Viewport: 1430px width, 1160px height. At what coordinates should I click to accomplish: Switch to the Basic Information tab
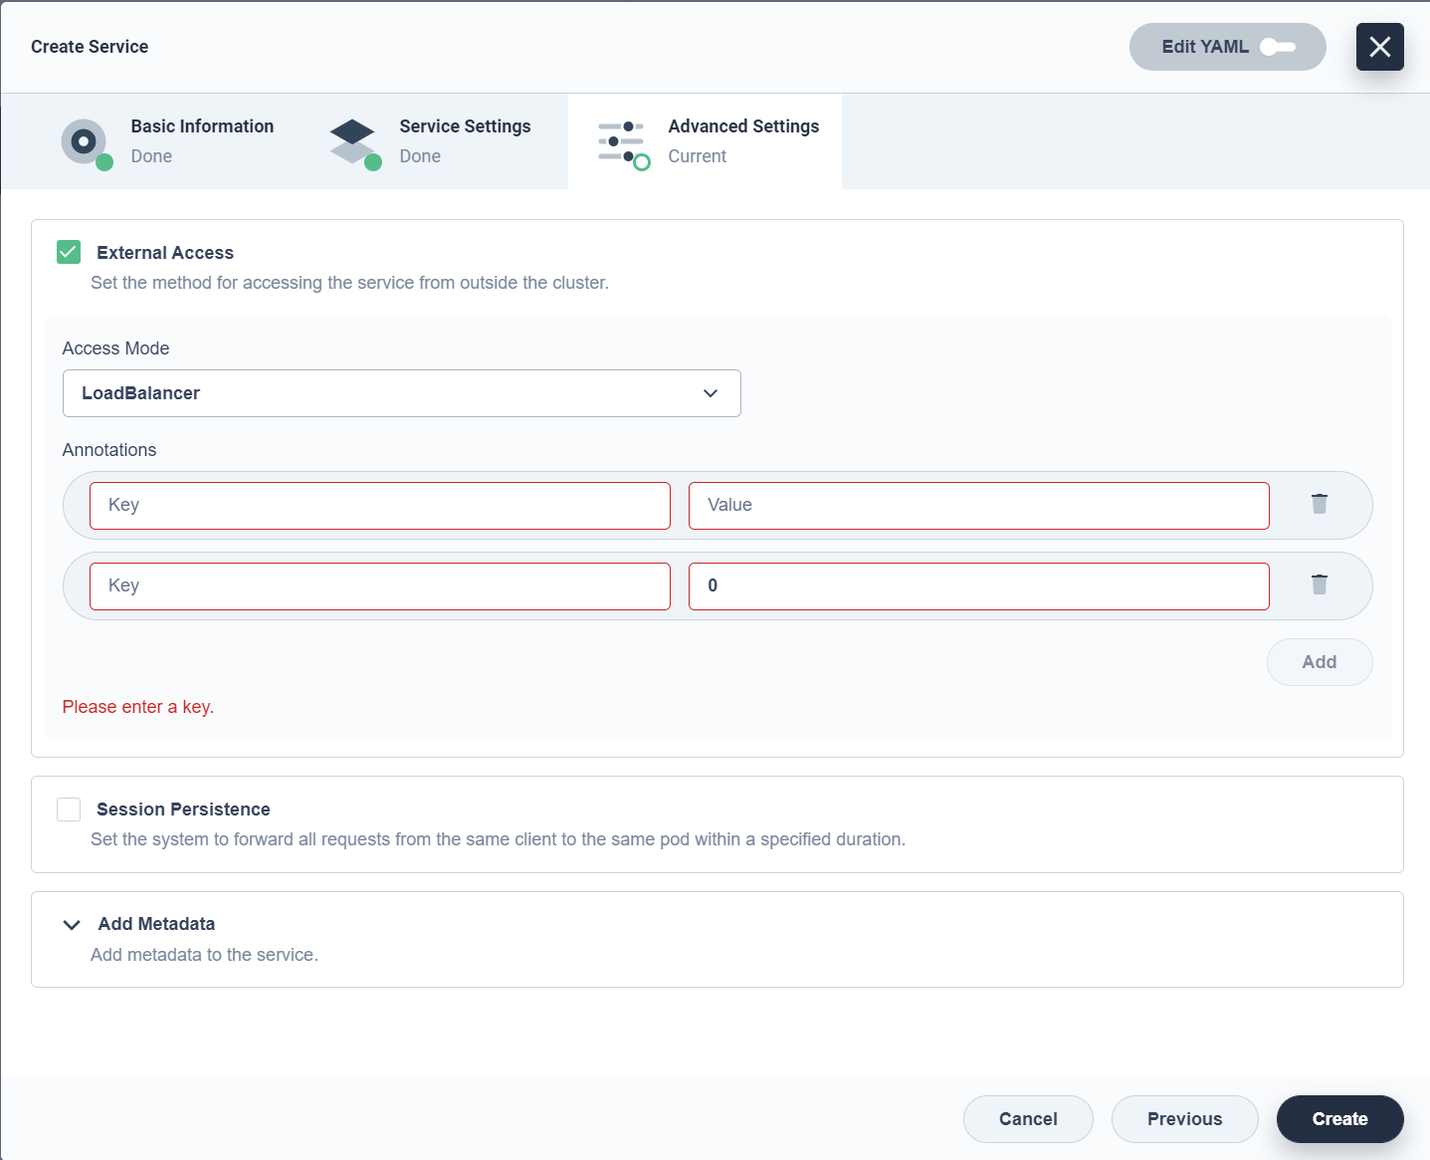coord(202,126)
